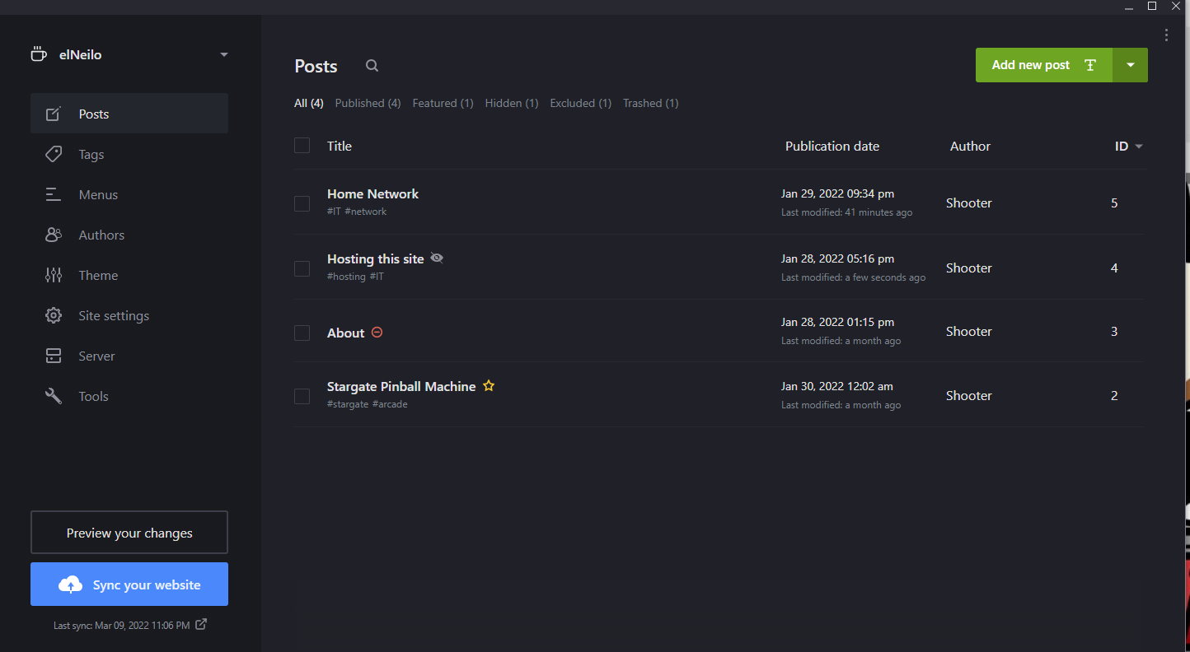Open Theme via the sliders icon
Viewport: 1190px width, 652px height.
click(54, 275)
